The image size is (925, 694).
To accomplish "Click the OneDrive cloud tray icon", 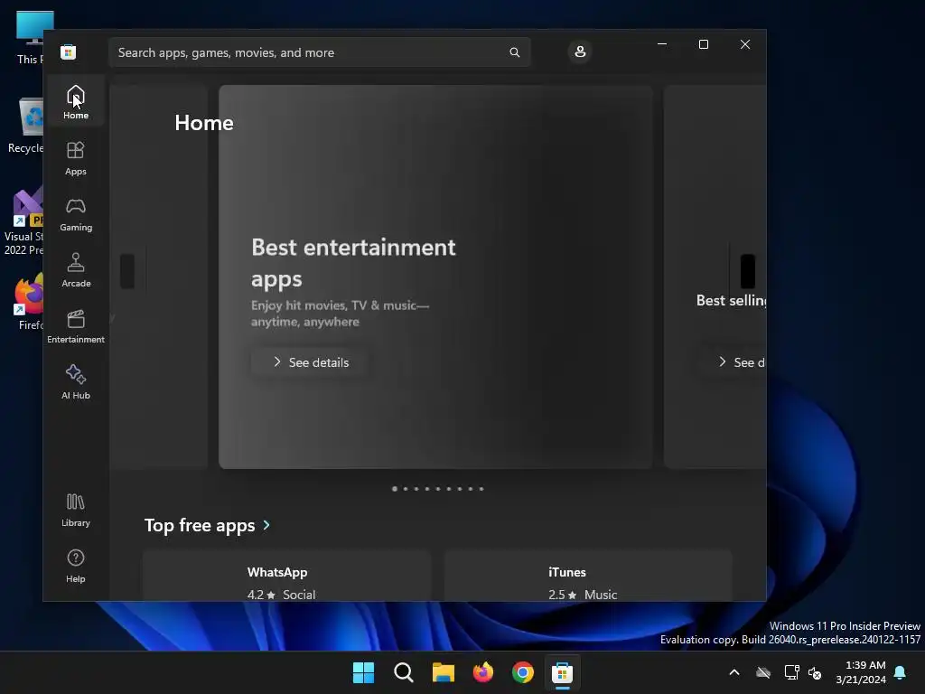I will click(763, 672).
